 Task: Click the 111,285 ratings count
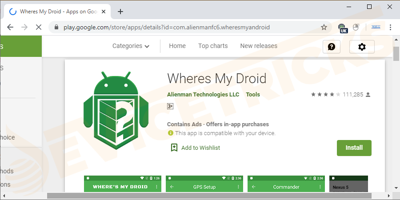click(353, 95)
